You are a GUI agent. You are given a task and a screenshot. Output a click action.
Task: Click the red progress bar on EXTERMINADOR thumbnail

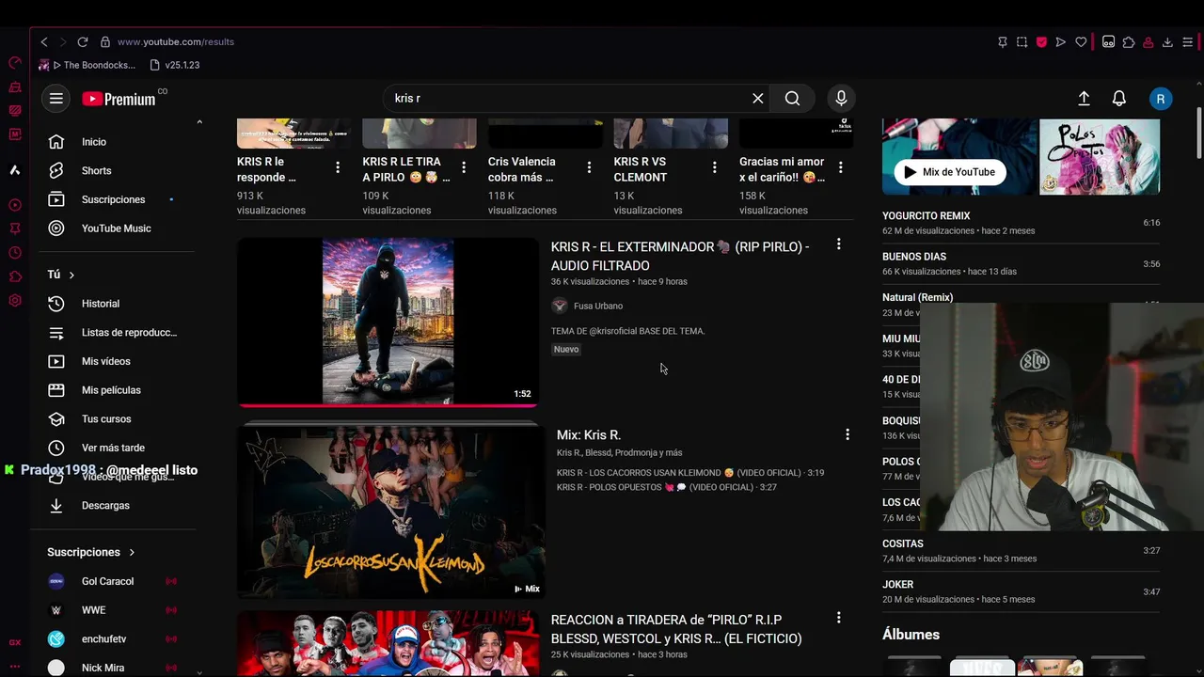388,405
